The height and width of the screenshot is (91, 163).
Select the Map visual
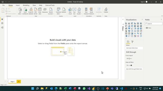(126, 31)
